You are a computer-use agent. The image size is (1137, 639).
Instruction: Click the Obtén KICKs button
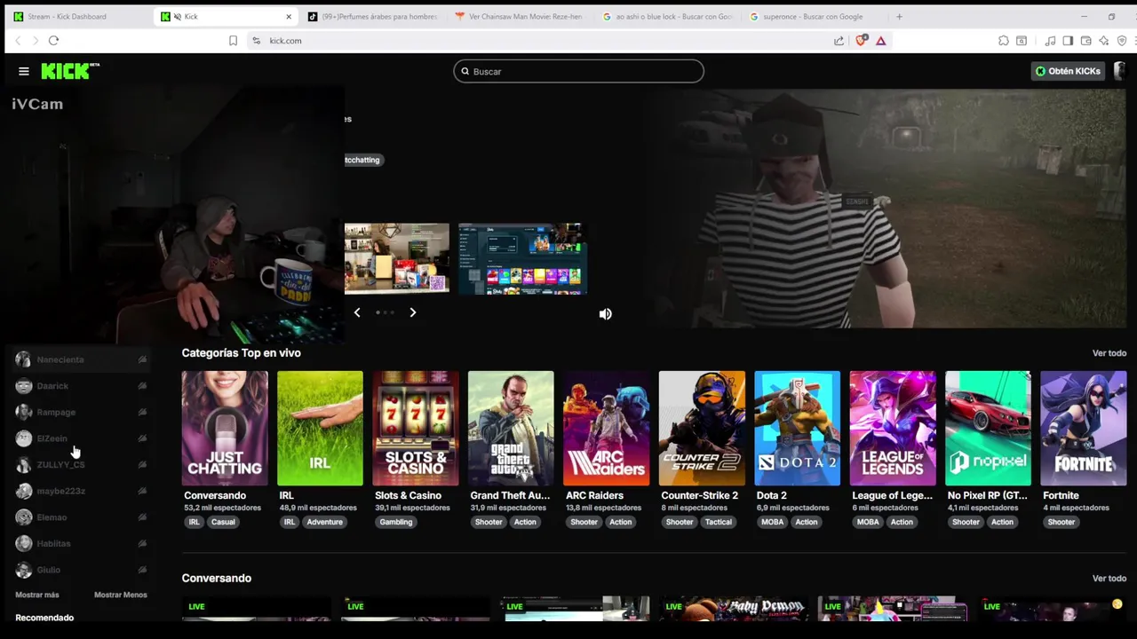1068,71
